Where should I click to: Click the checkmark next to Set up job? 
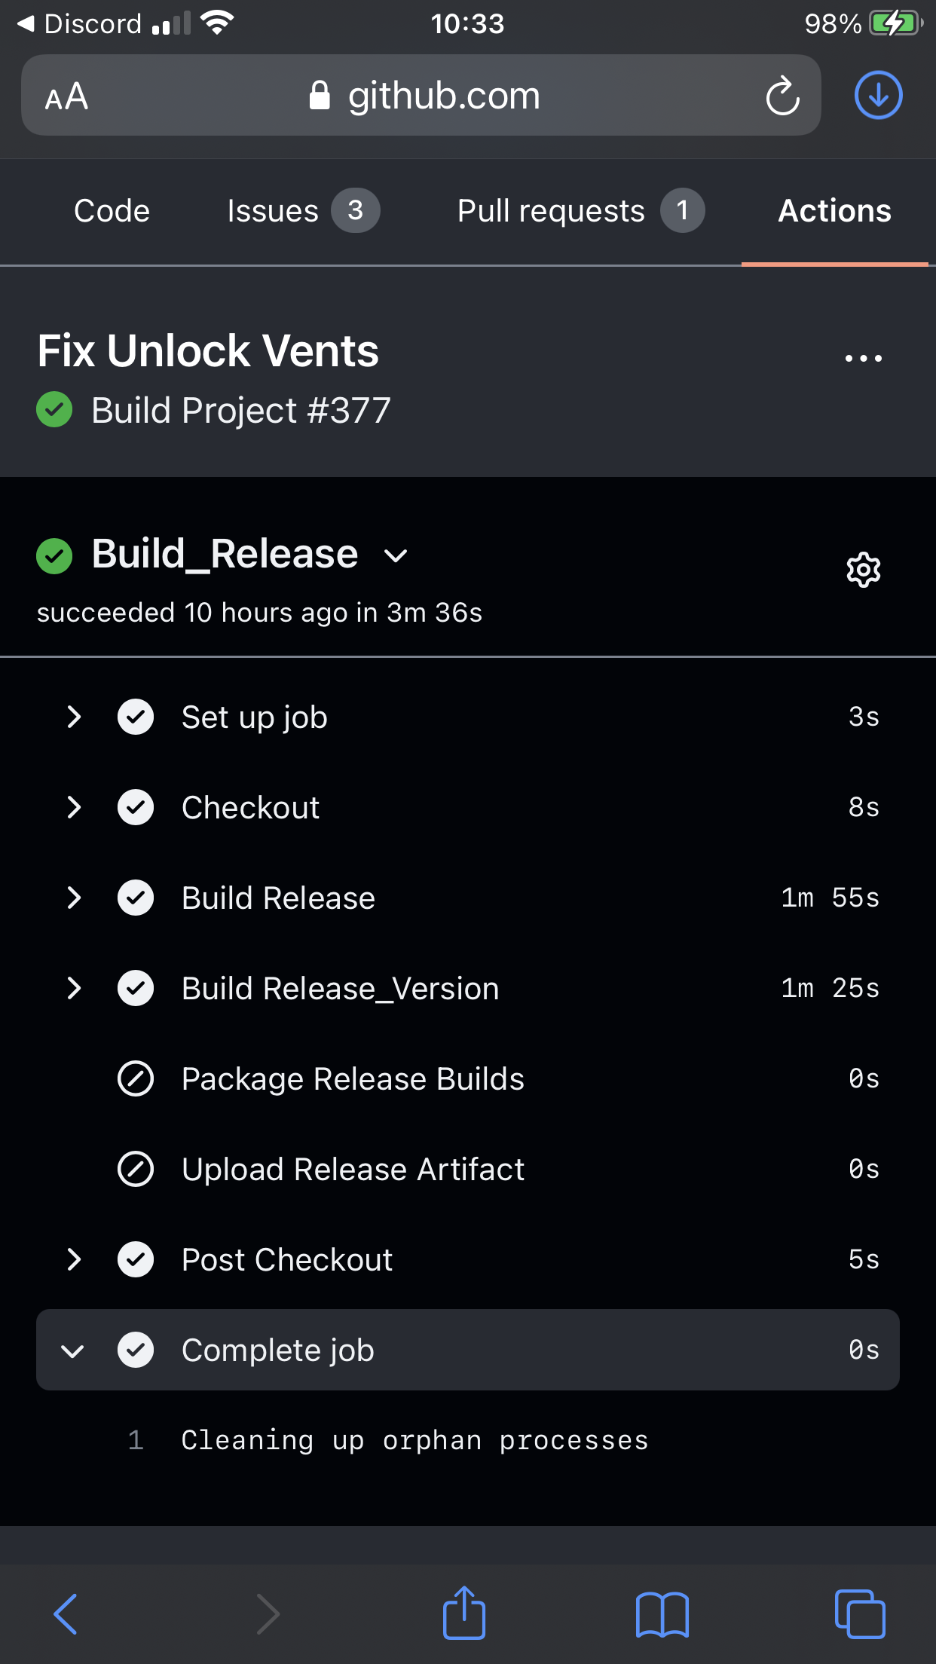click(x=135, y=717)
